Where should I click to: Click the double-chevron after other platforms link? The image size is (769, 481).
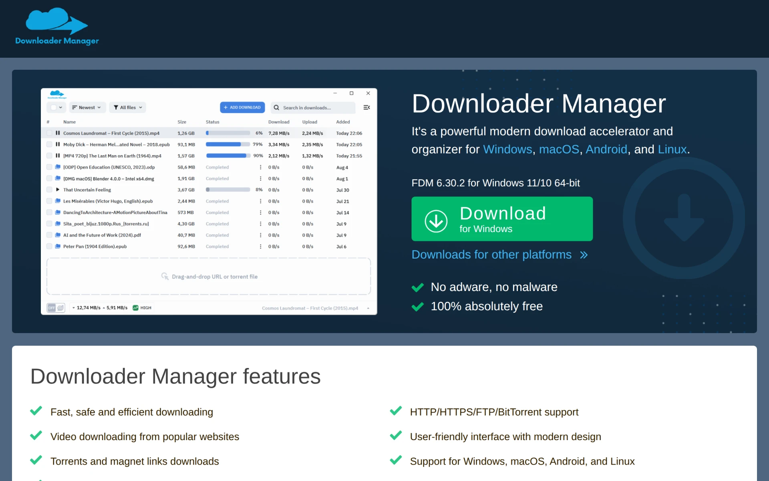click(x=584, y=255)
